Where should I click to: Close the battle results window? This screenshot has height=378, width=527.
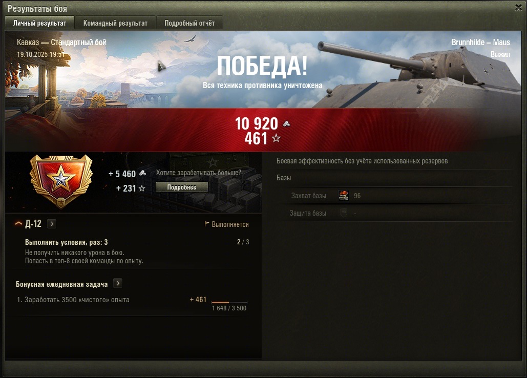[518, 8]
